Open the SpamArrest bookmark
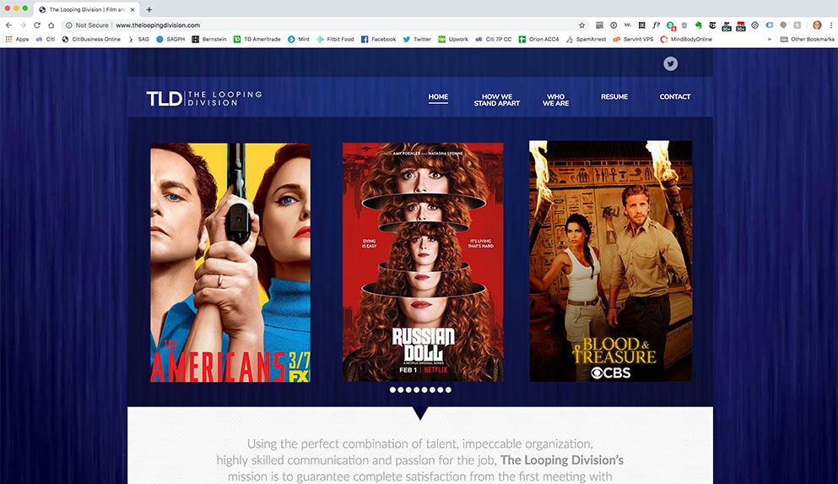Viewport: 838px width, 484px height. 586,39
